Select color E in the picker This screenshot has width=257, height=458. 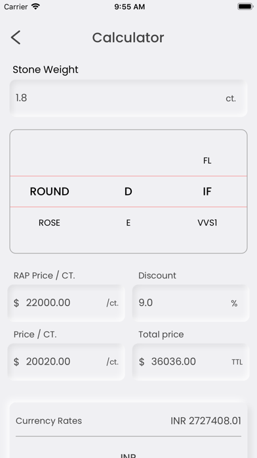point(128,223)
